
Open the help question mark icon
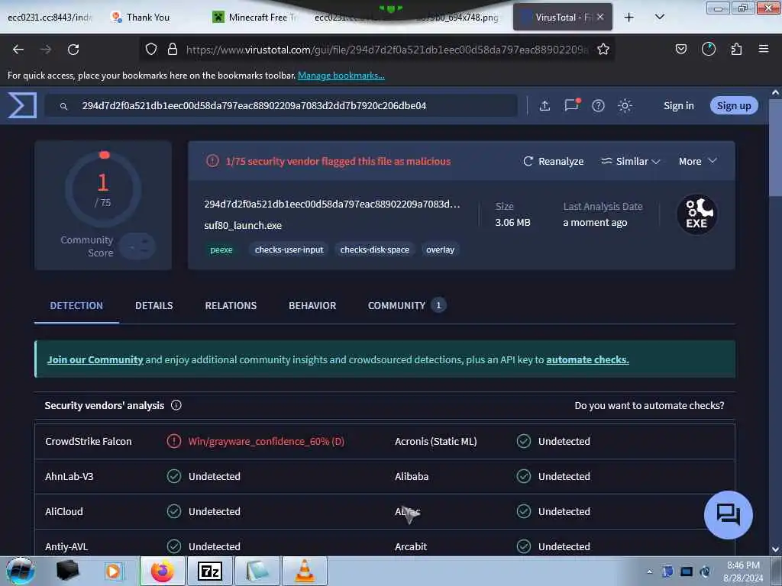[598, 105]
